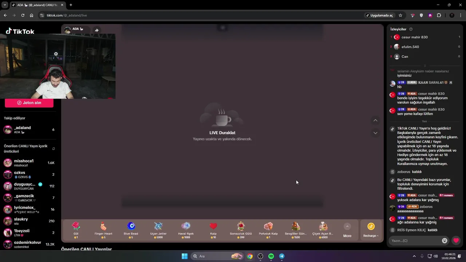Bookmark this page with the star icon

coord(400,15)
